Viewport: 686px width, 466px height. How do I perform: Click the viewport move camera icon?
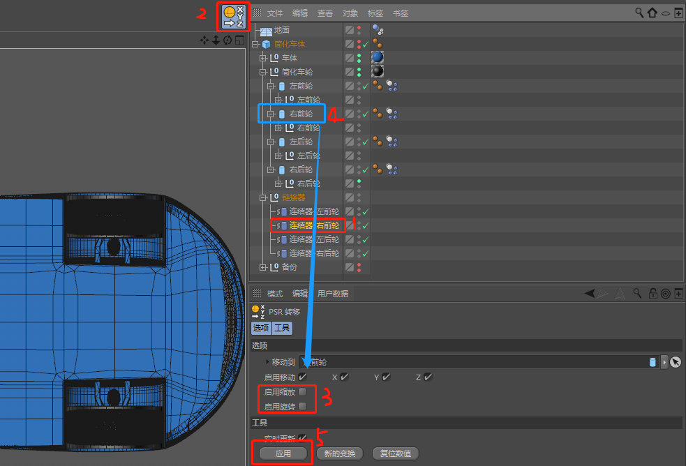click(x=204, y=40)
